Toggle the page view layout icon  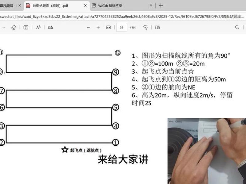157,27
